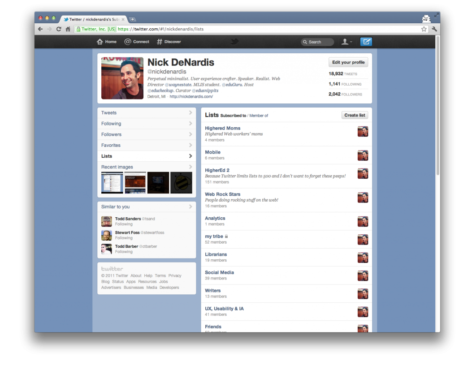Expand the Similar to you chevron

coord(191,206)
